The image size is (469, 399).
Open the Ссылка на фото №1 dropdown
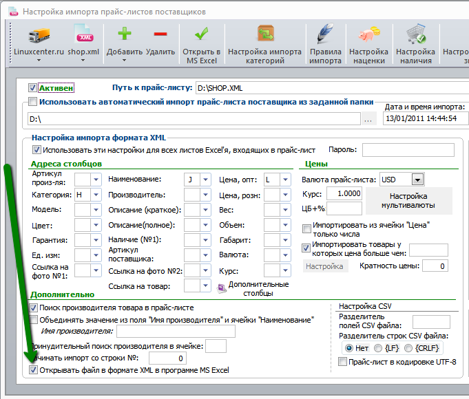pyautogui.click(x=96, y=270)
